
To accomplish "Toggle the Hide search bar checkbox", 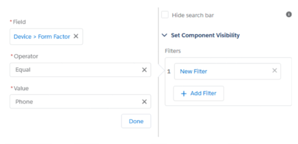I will 165,15.
